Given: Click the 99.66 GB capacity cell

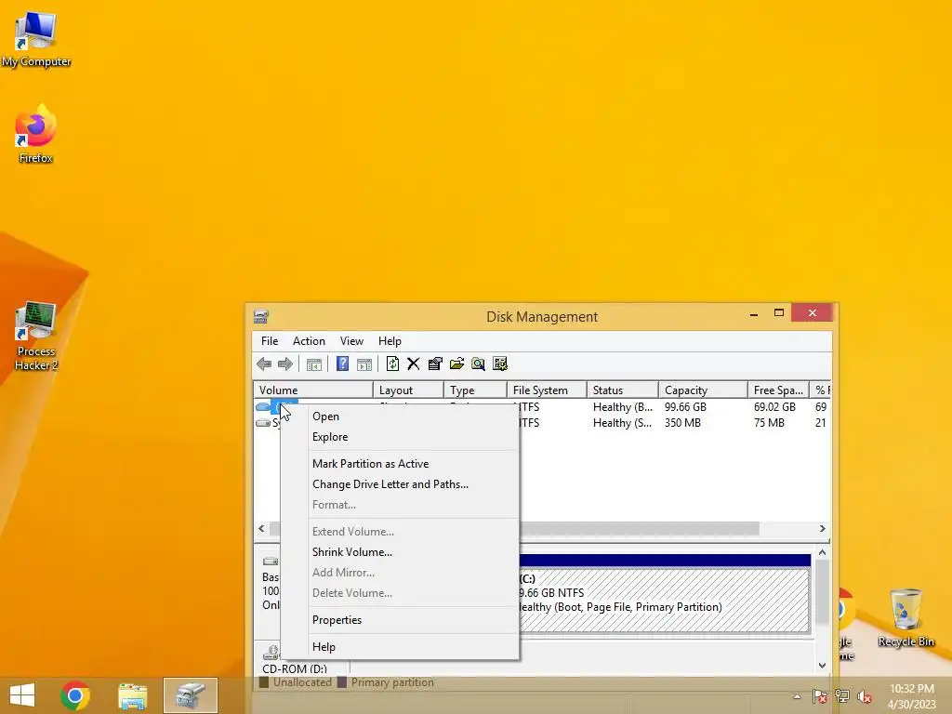Looking at the screenshot, I should 685,407.
